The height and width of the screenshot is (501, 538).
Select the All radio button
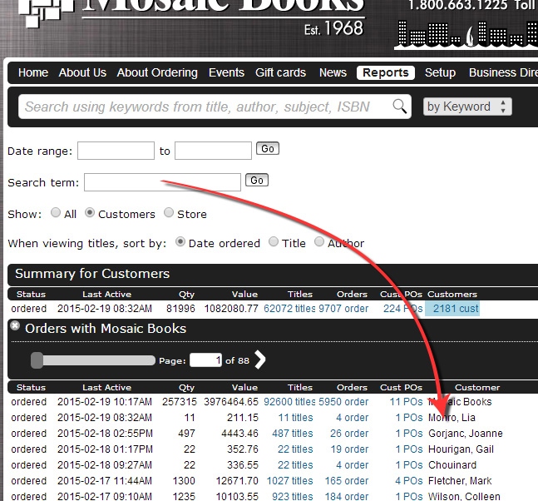click(x=56, y=213)
